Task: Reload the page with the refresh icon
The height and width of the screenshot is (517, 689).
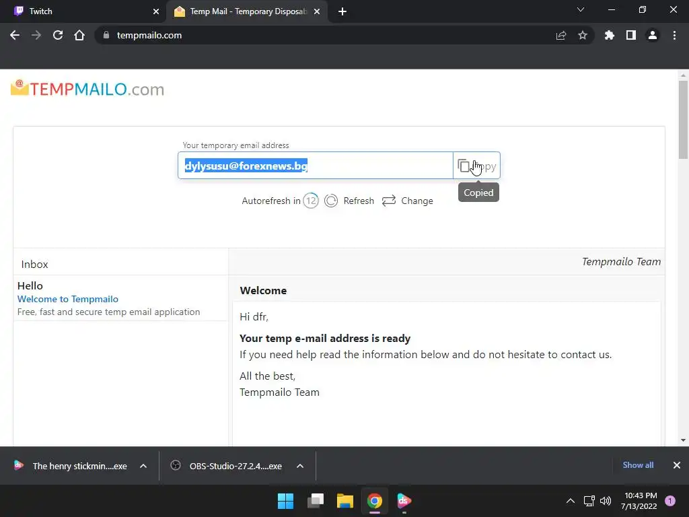Action: click(58, 35)
